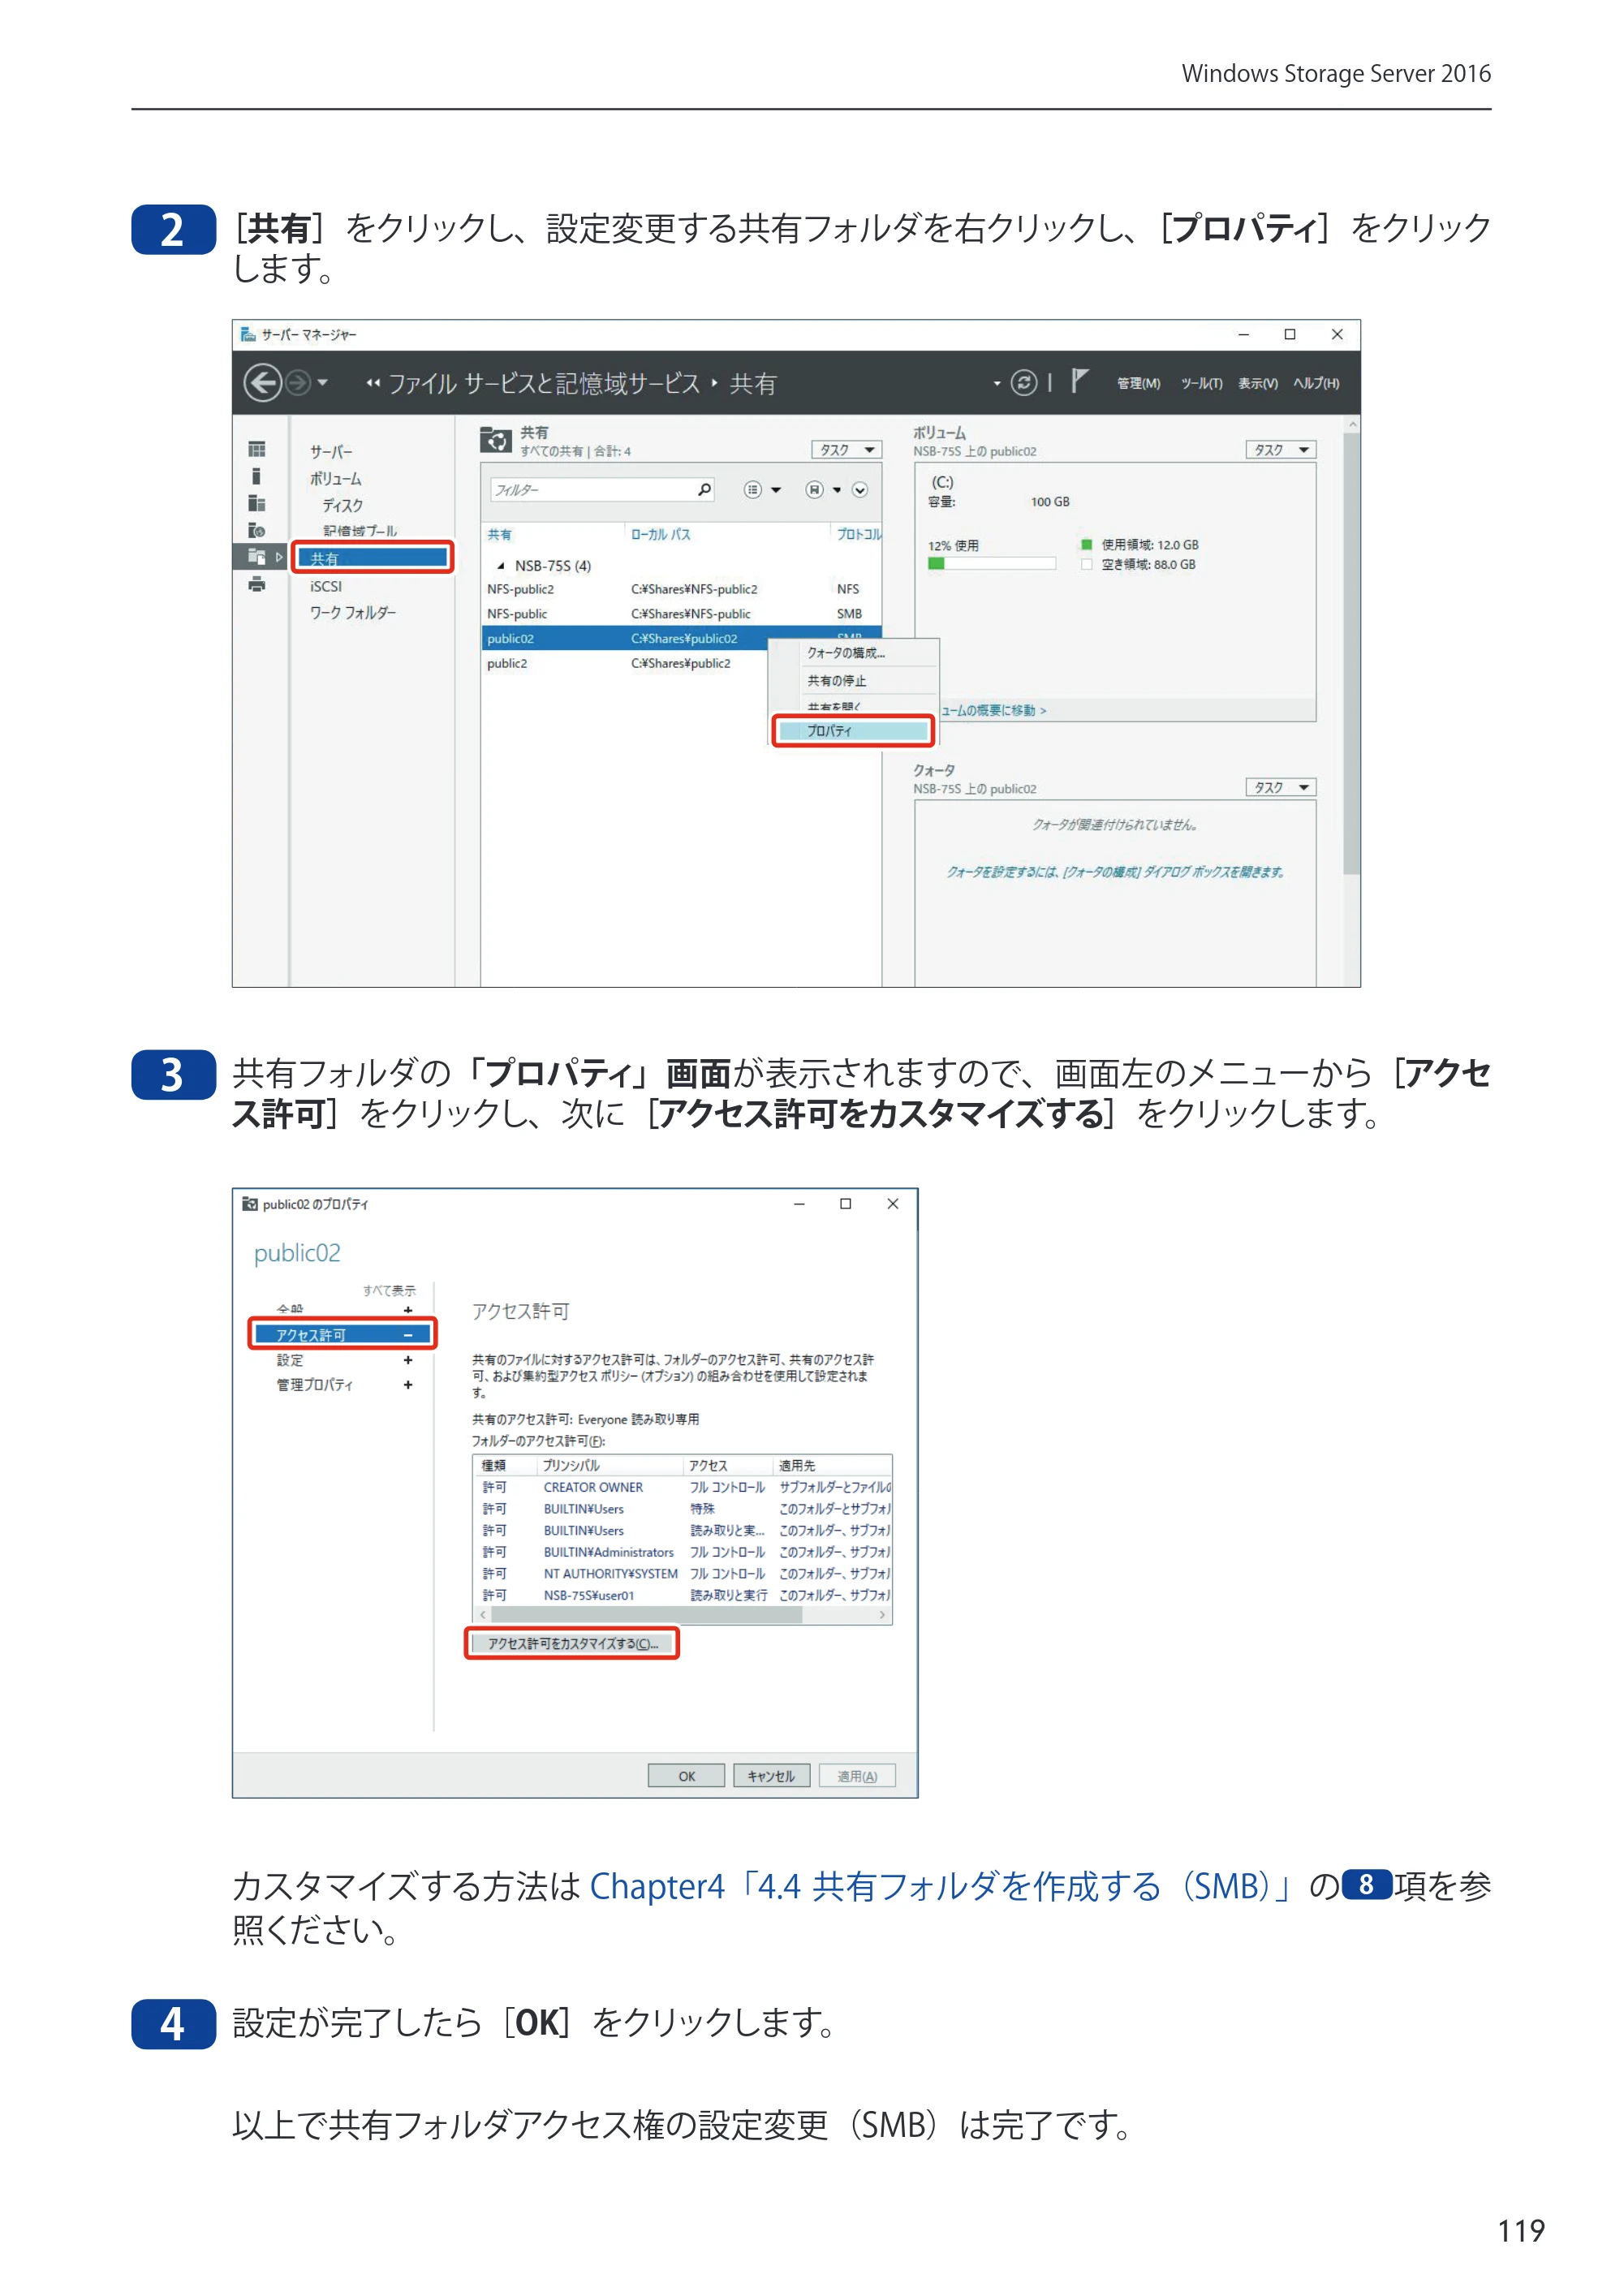
Task: Click the ローカル パス column header
Action: [x=660, y=534]
